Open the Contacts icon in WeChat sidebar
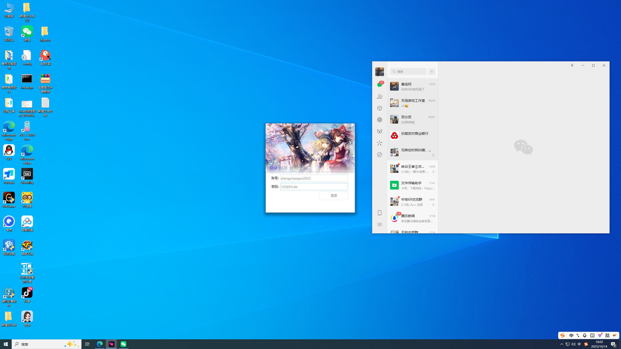621x349 pixels. (380, 96)
